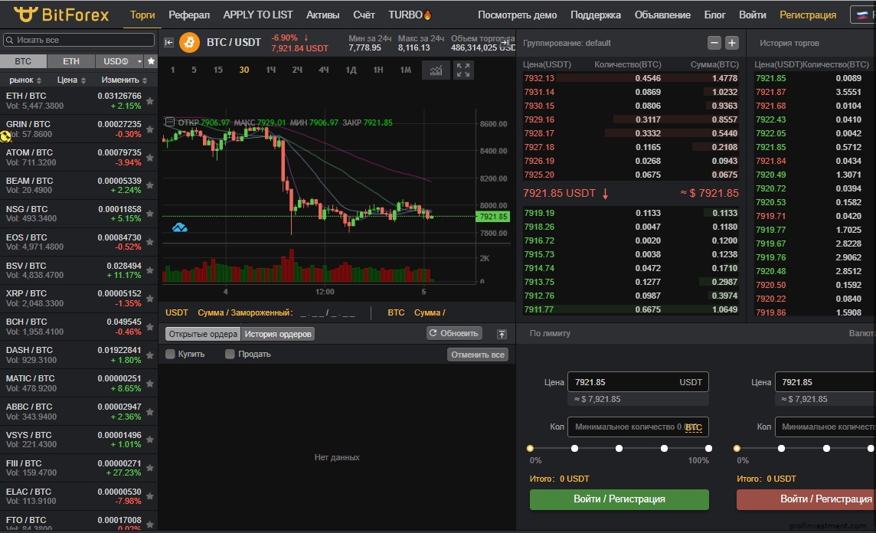Favorite the BSV / BTC pair star
This screenshot has width=876, height=533.
150,270
